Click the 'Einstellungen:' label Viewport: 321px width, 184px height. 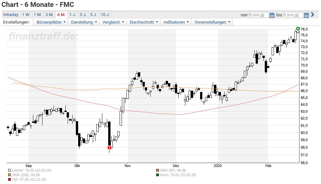(x=16, y=22)
